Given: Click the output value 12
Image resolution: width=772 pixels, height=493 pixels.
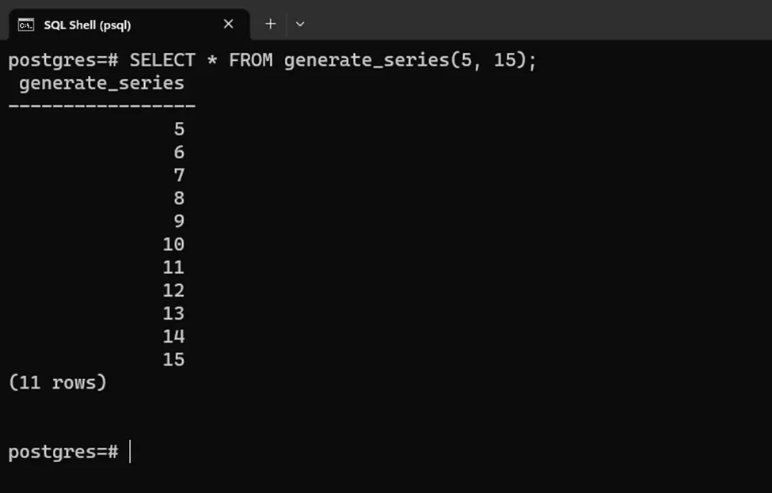Looking at the screenshot, I should tap(173, 290).
